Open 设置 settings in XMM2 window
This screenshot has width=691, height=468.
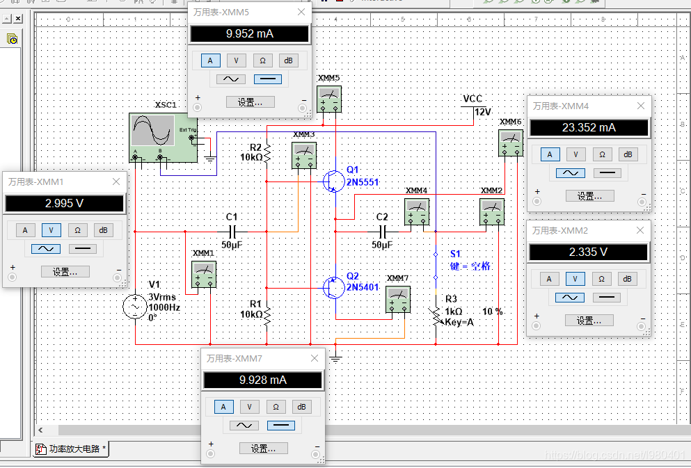click(x=589, y=321)
